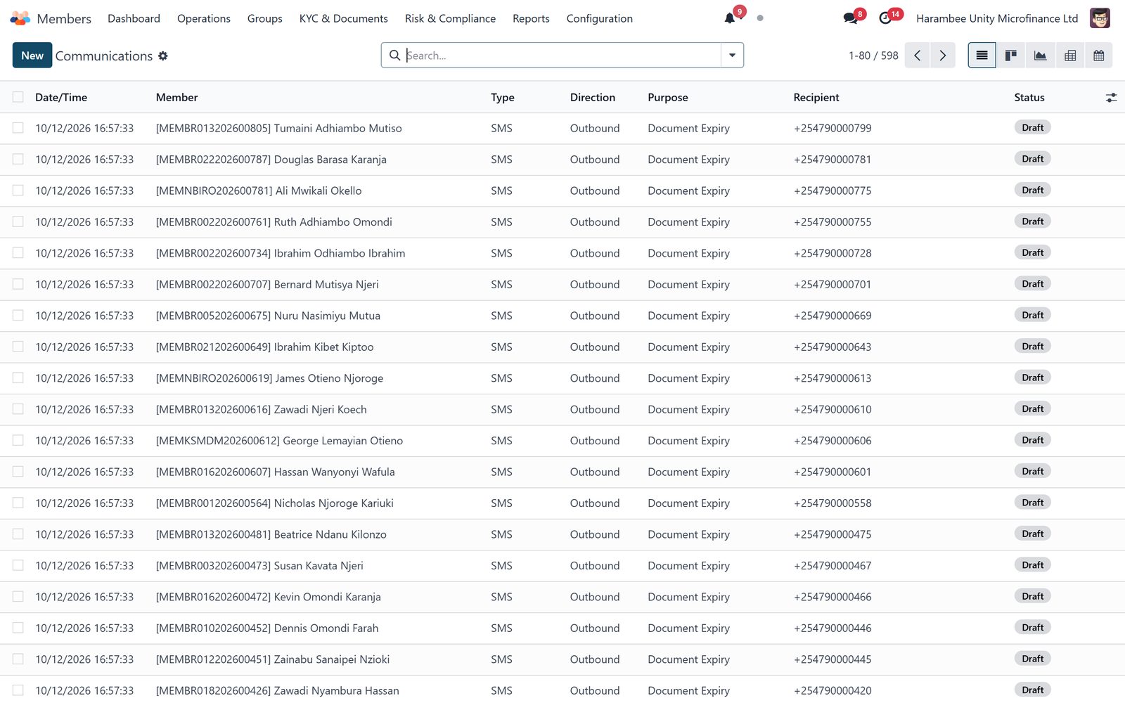
Task: Sort by the Status column header
Action: [x=1029, y=98]
